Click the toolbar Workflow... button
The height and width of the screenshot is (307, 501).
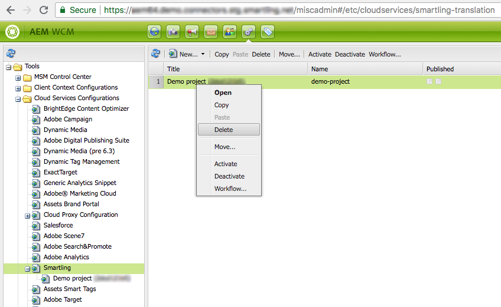click(385, 54)
